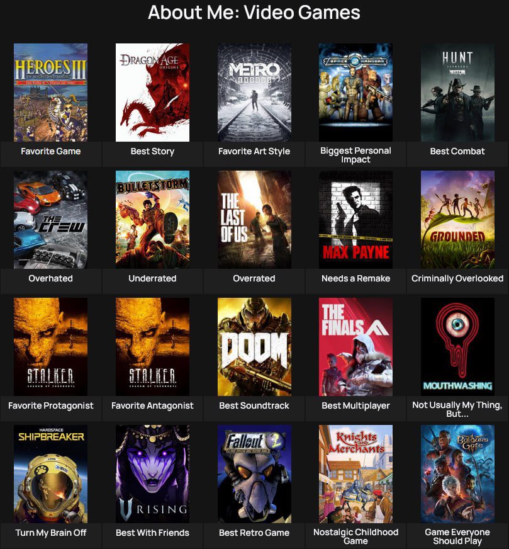Viewport: 509px width, 549px height.
Task: Select the Dragon Age Origins cover
Action: 152,93
